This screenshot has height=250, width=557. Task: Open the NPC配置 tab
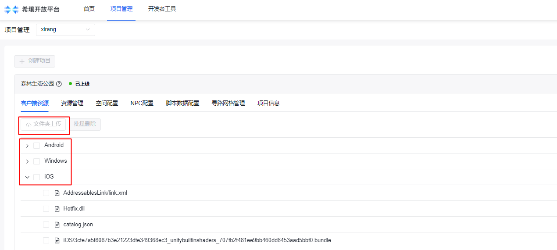tap(142, 104)
